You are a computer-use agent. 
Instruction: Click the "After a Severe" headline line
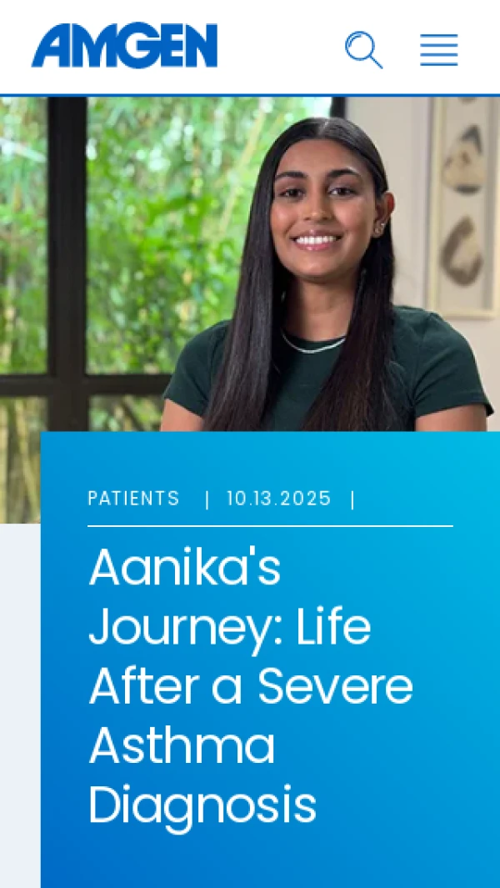tap(251, 686)
